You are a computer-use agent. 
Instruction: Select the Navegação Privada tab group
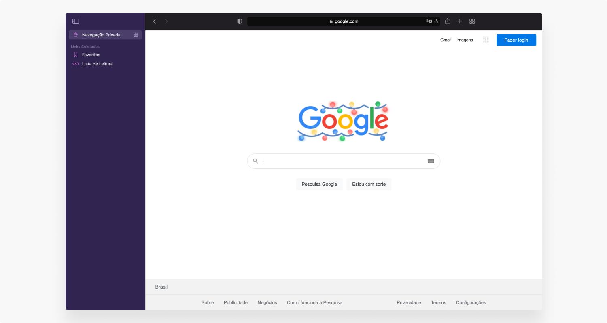(x=105, y=35)
